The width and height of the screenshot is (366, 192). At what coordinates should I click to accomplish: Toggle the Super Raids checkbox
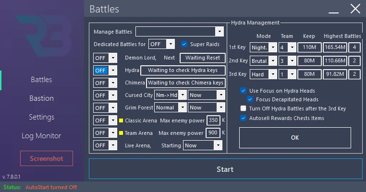(x=184, y=44)
